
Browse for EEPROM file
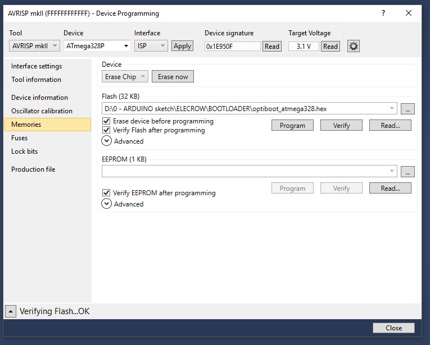(408, 172)
